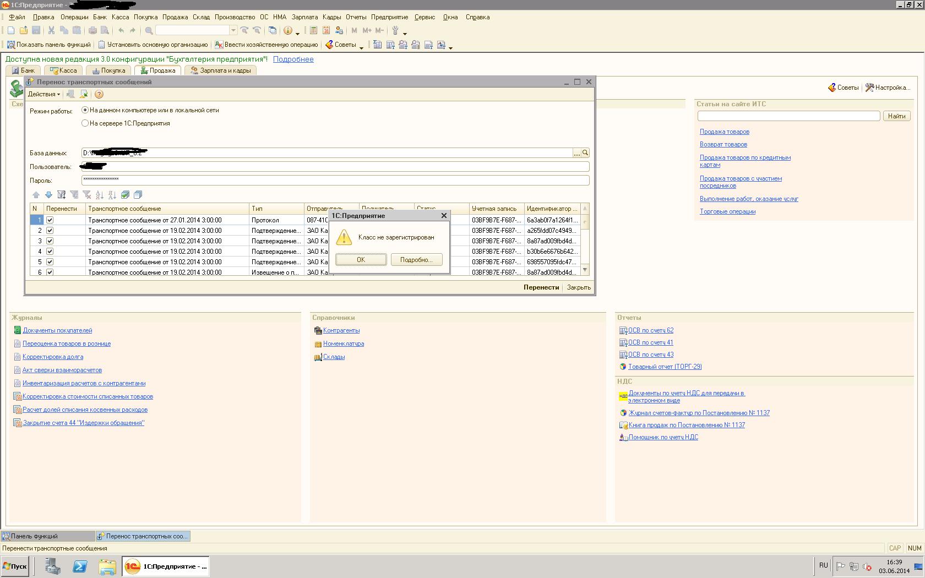Open the Подробнее link about new edition

pos(293,59)
